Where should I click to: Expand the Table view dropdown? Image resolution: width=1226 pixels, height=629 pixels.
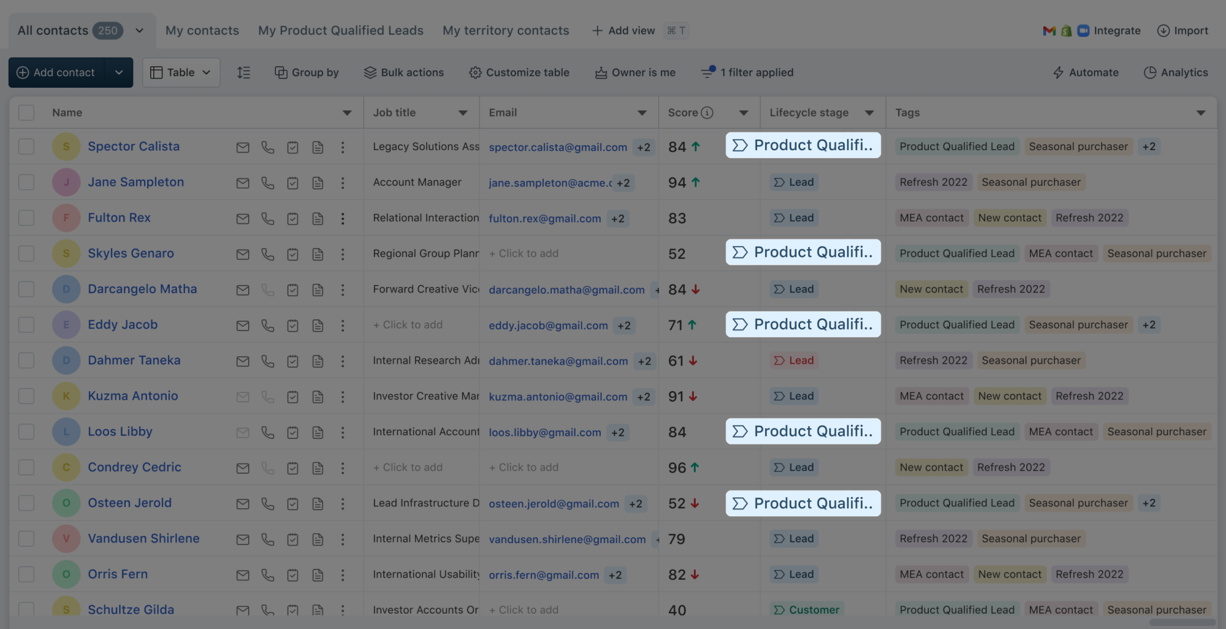(x=181, y=72)
